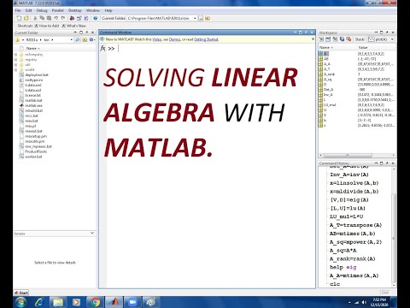Import data icon in Workspace toolbar
The image size is (410, 308).
[335, 39]
